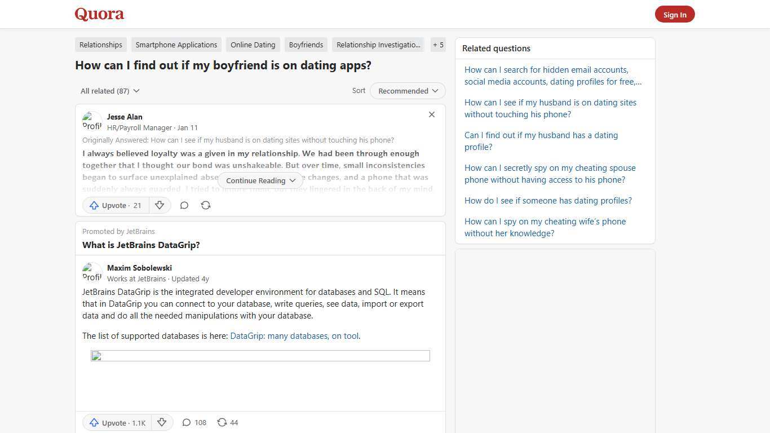Open the Relationships topic

tap(100, 45)
